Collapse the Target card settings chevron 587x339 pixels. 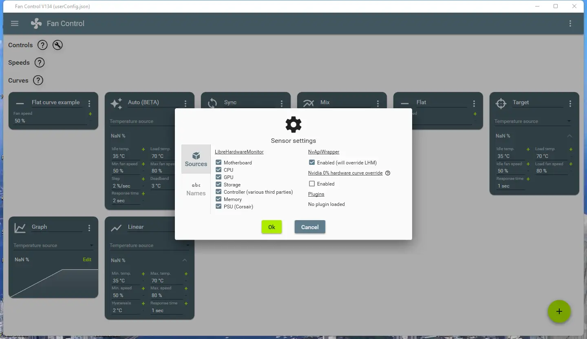click(x=570, y=136)
